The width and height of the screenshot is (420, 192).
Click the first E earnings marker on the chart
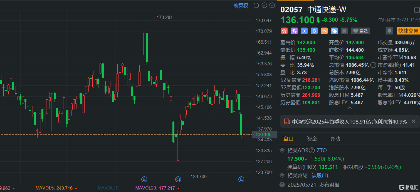(144, 179)
